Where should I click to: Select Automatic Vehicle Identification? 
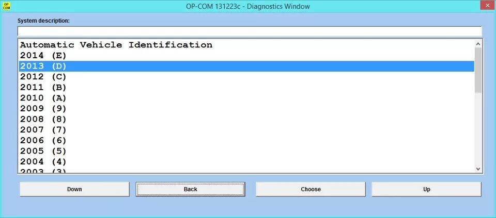pyautogui.click(x=246, y=45)
